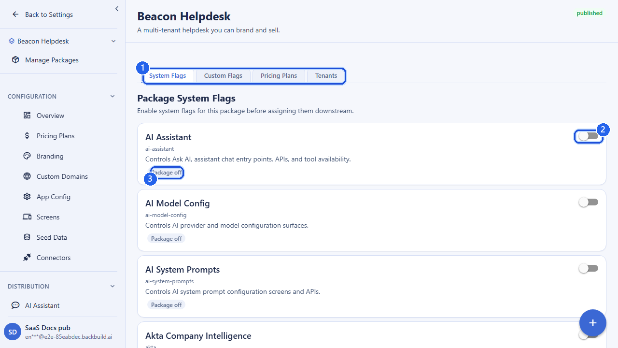618x348 pixels.
Task: Click the Overview grid icon
Action: click(27, 116)
